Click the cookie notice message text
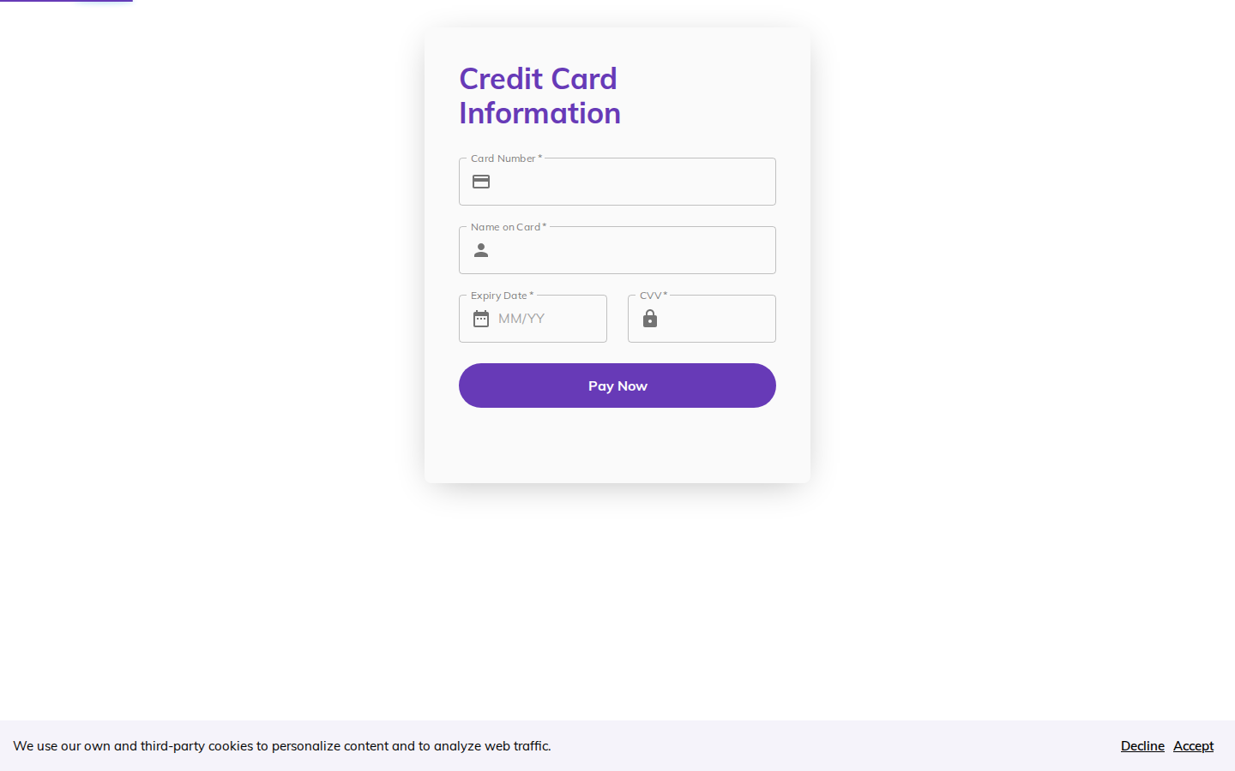This screenshot has height=771, width=1235. tap(282, 746)
